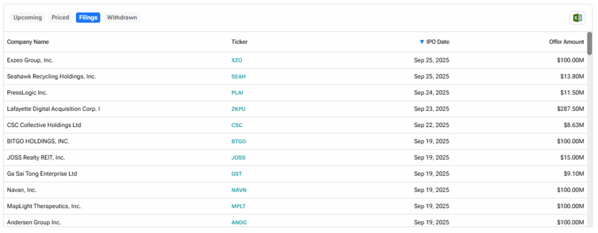This screenshot has width=598, height=233.
Task: Open the ZKPU ticker link
Action: click(x=238, y=109)
